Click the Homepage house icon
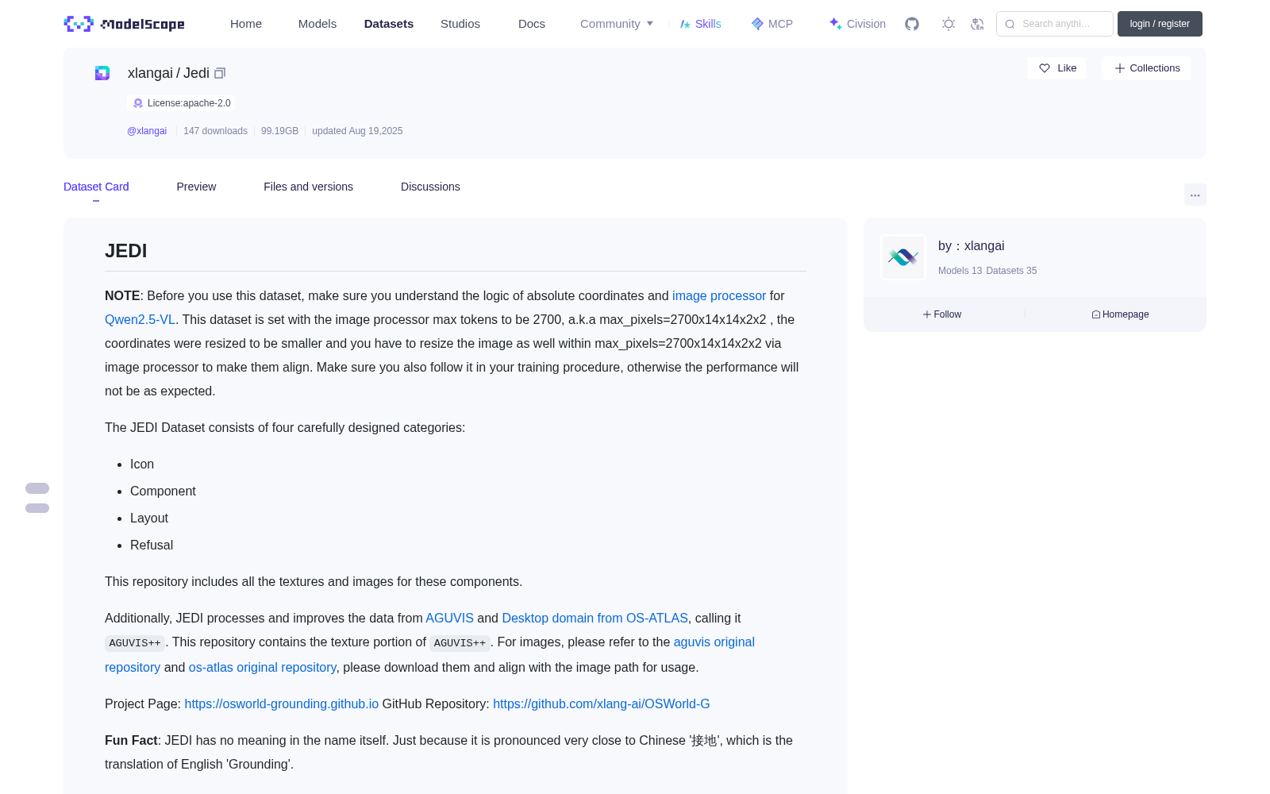Viewport: 1270px width, 794px height. pos(1096,314)
